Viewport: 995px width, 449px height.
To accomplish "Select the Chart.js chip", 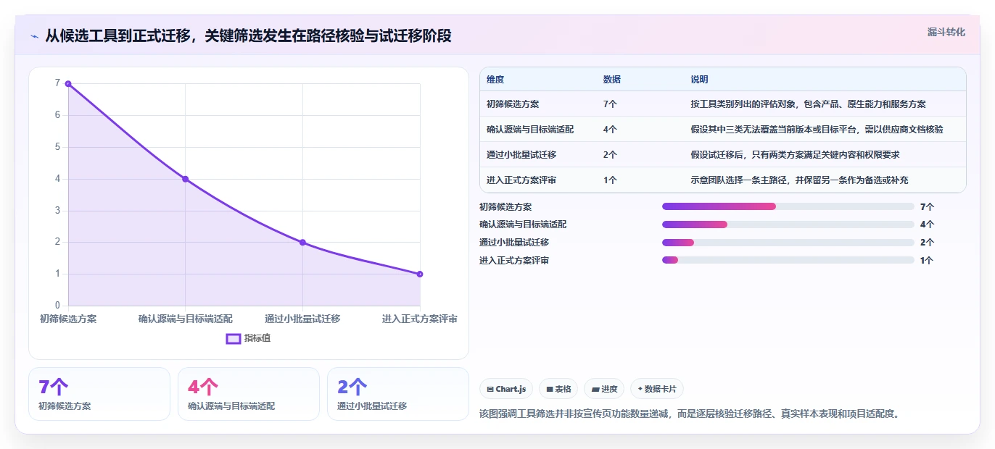I will pyautogui.click(x=506, y=389).
